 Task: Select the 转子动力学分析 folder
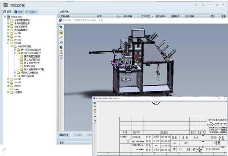click(32, 63)
